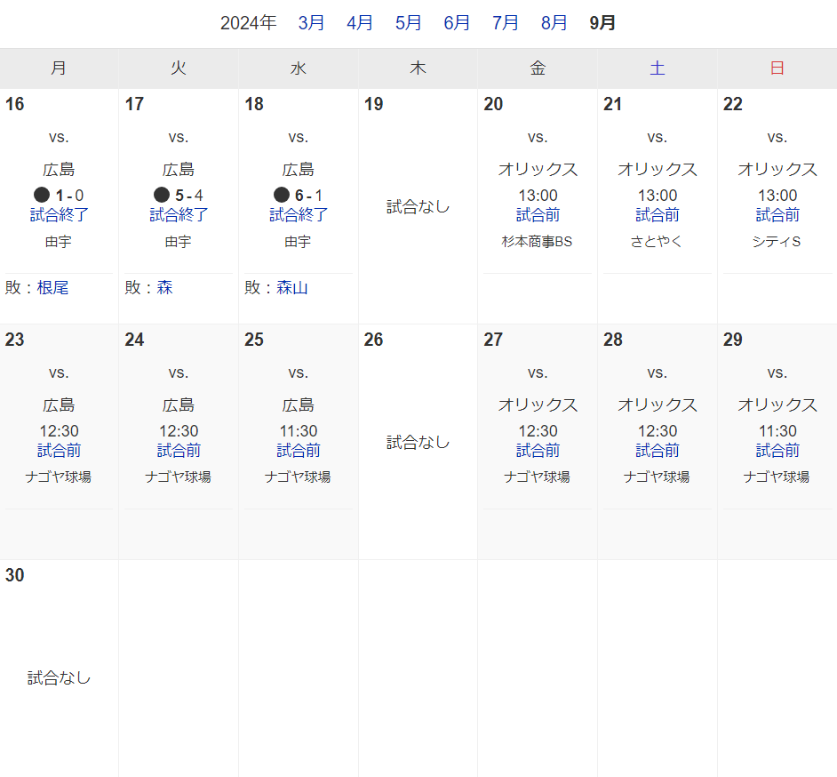Switch to the 7月 month tab

(x=506, y=23)
